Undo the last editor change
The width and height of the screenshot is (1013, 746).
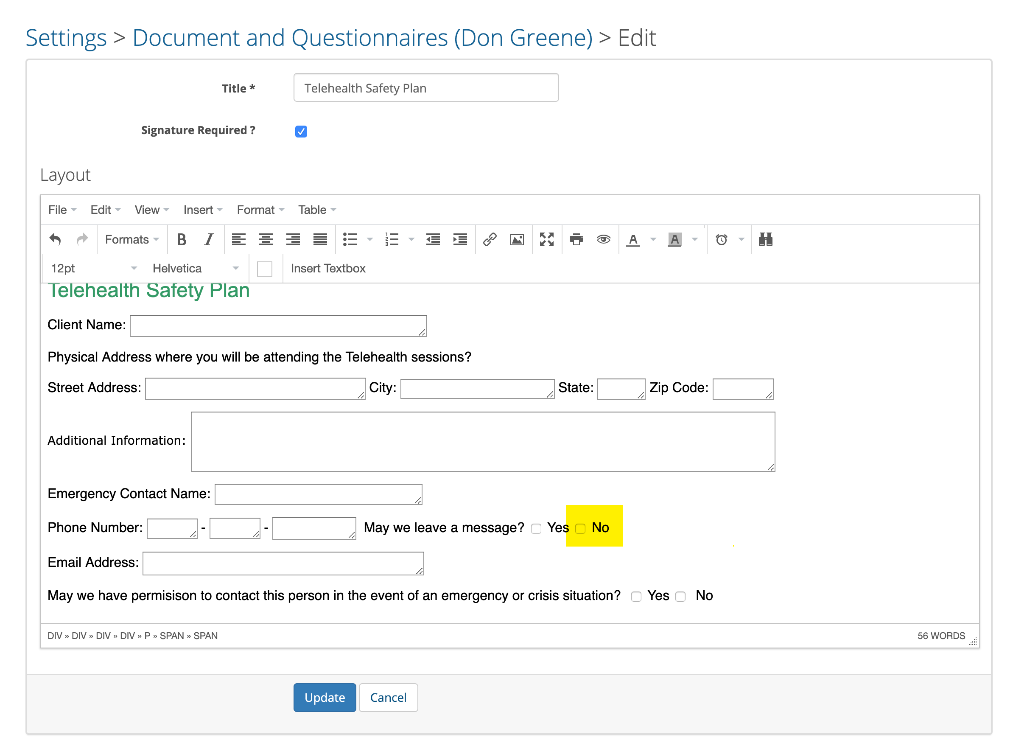pos(56,239)
